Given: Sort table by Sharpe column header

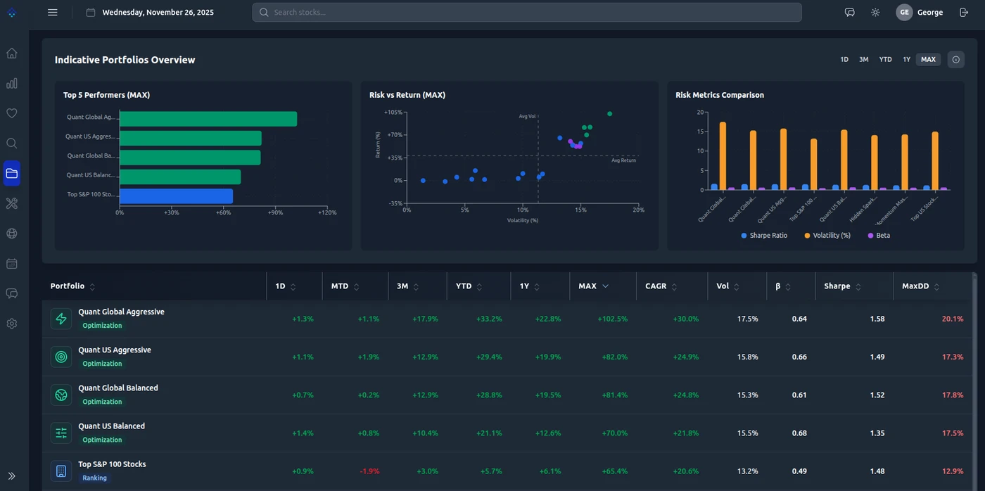Looking at the screenshot, I should coord(843,286).
